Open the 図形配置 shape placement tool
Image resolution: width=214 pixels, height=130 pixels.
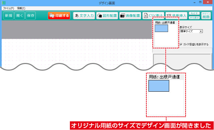(x=107, y=16)
